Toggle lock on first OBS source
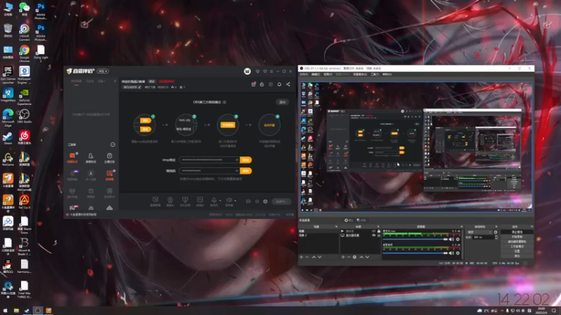 point(379,231)
